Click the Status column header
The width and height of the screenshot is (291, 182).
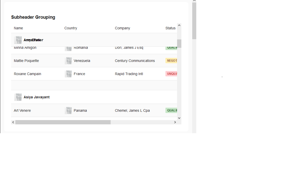pos(170,28)
